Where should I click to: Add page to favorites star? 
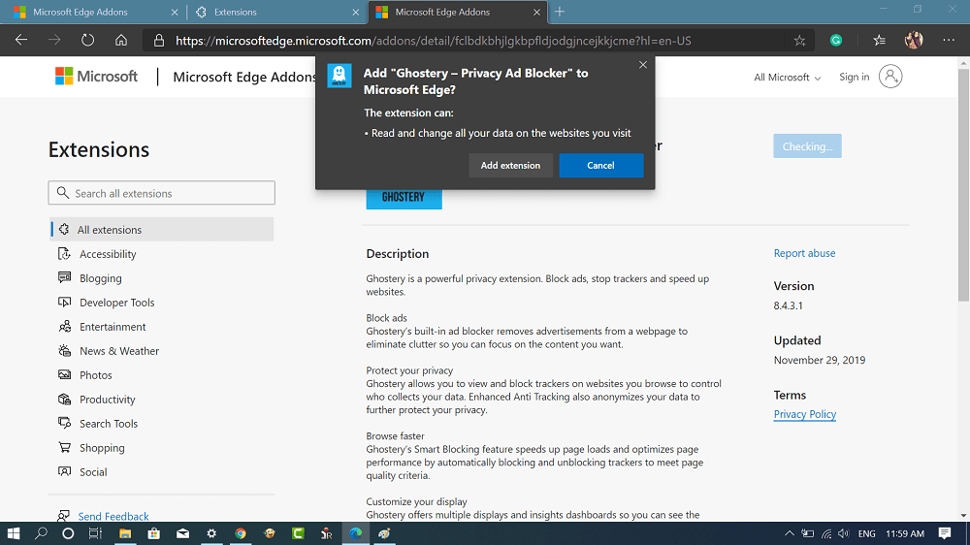click(x=799, y=41)
